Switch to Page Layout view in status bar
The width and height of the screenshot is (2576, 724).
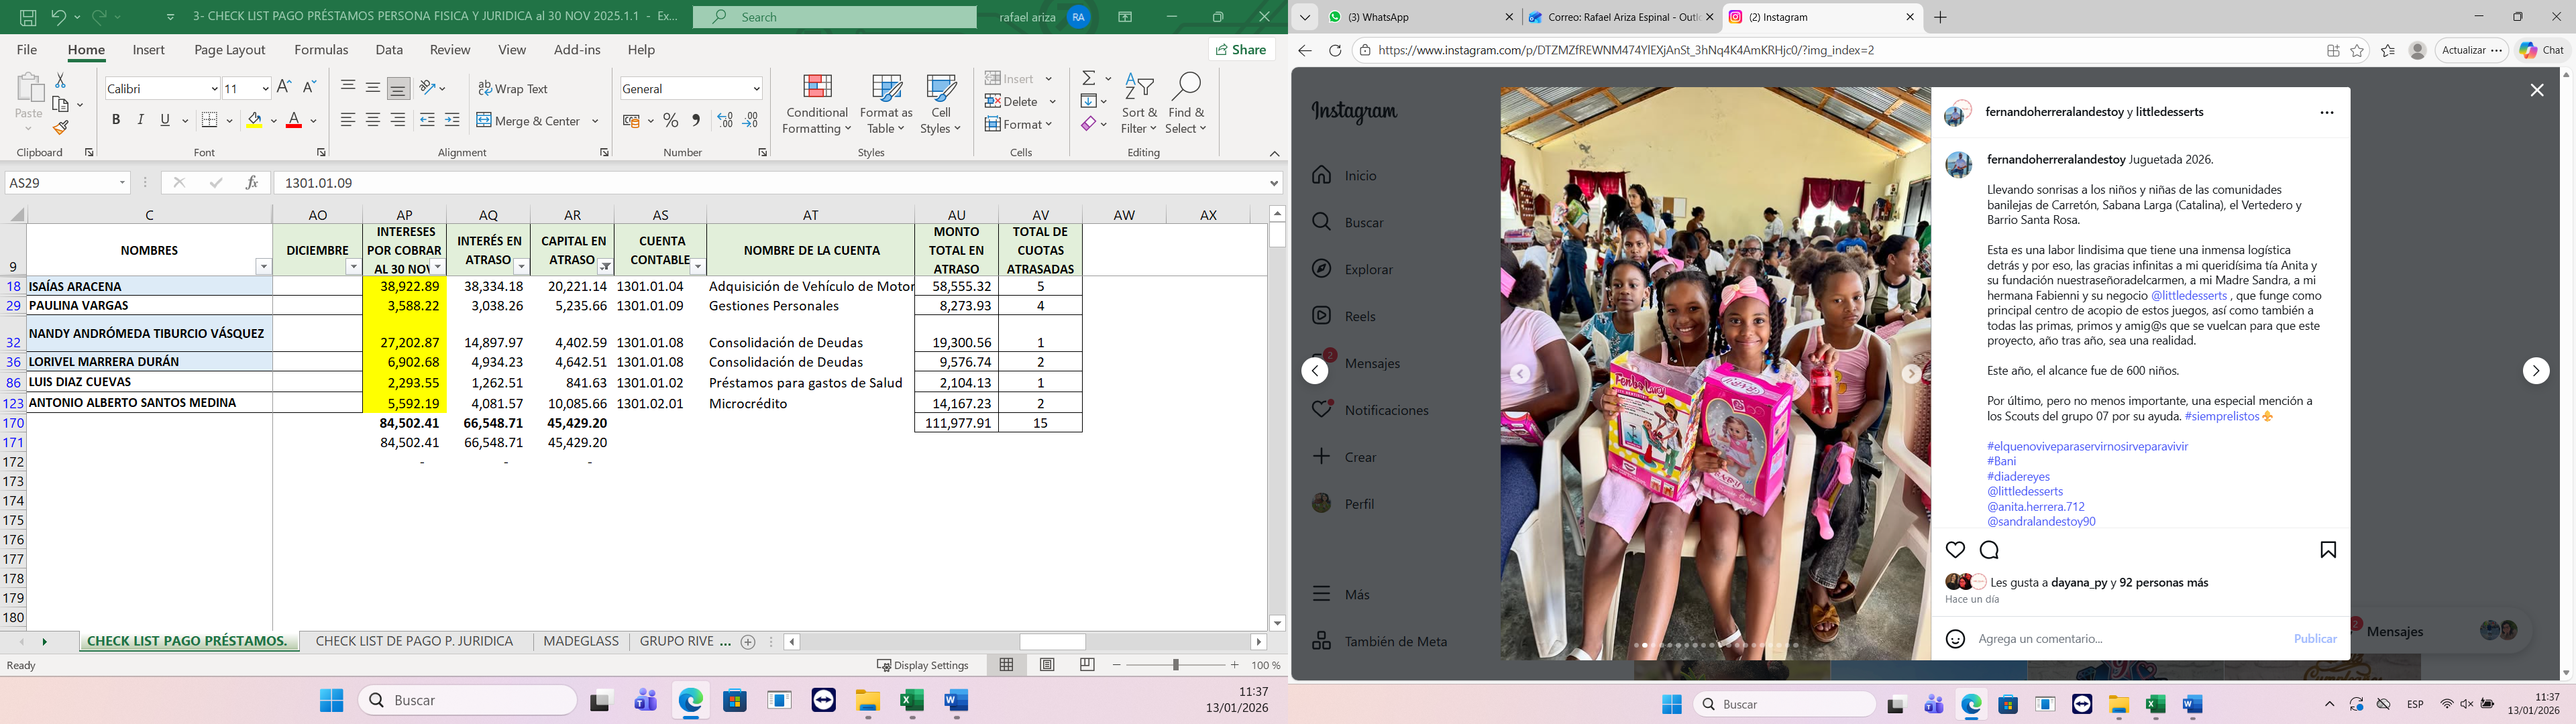coord(1047,666)
